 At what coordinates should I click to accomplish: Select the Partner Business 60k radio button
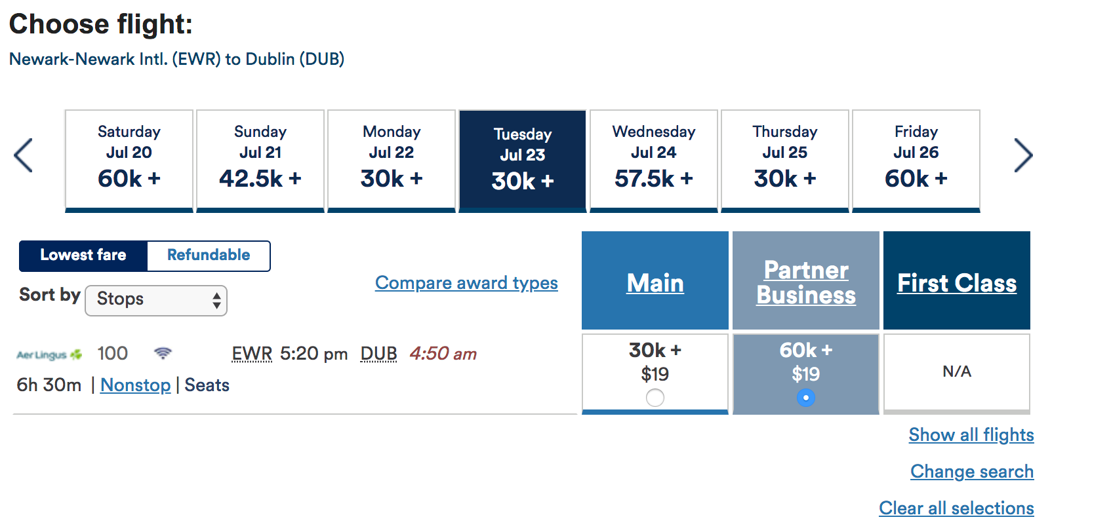pos(805,398)
